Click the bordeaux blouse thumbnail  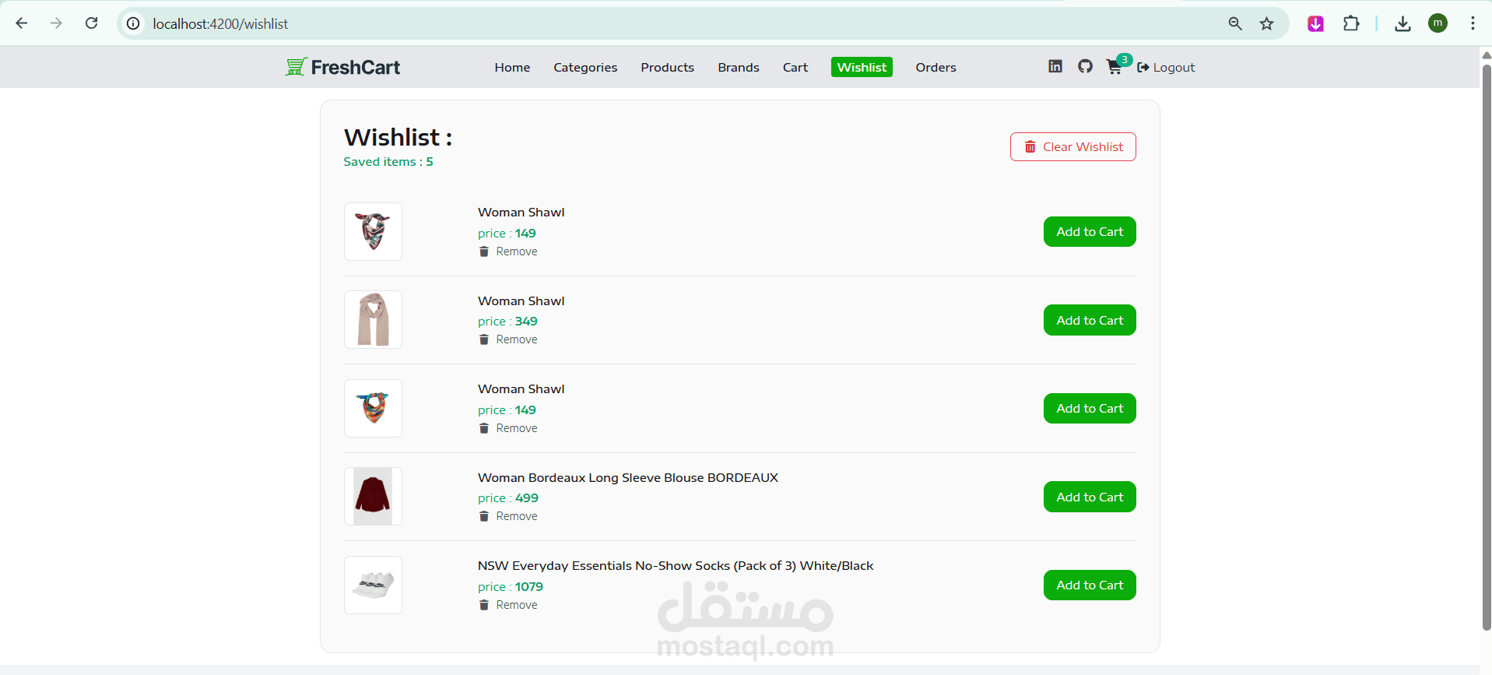pos(374,497)
